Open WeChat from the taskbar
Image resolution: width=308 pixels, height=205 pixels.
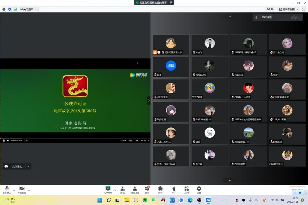pyautogui.click(x=154, y=200)
